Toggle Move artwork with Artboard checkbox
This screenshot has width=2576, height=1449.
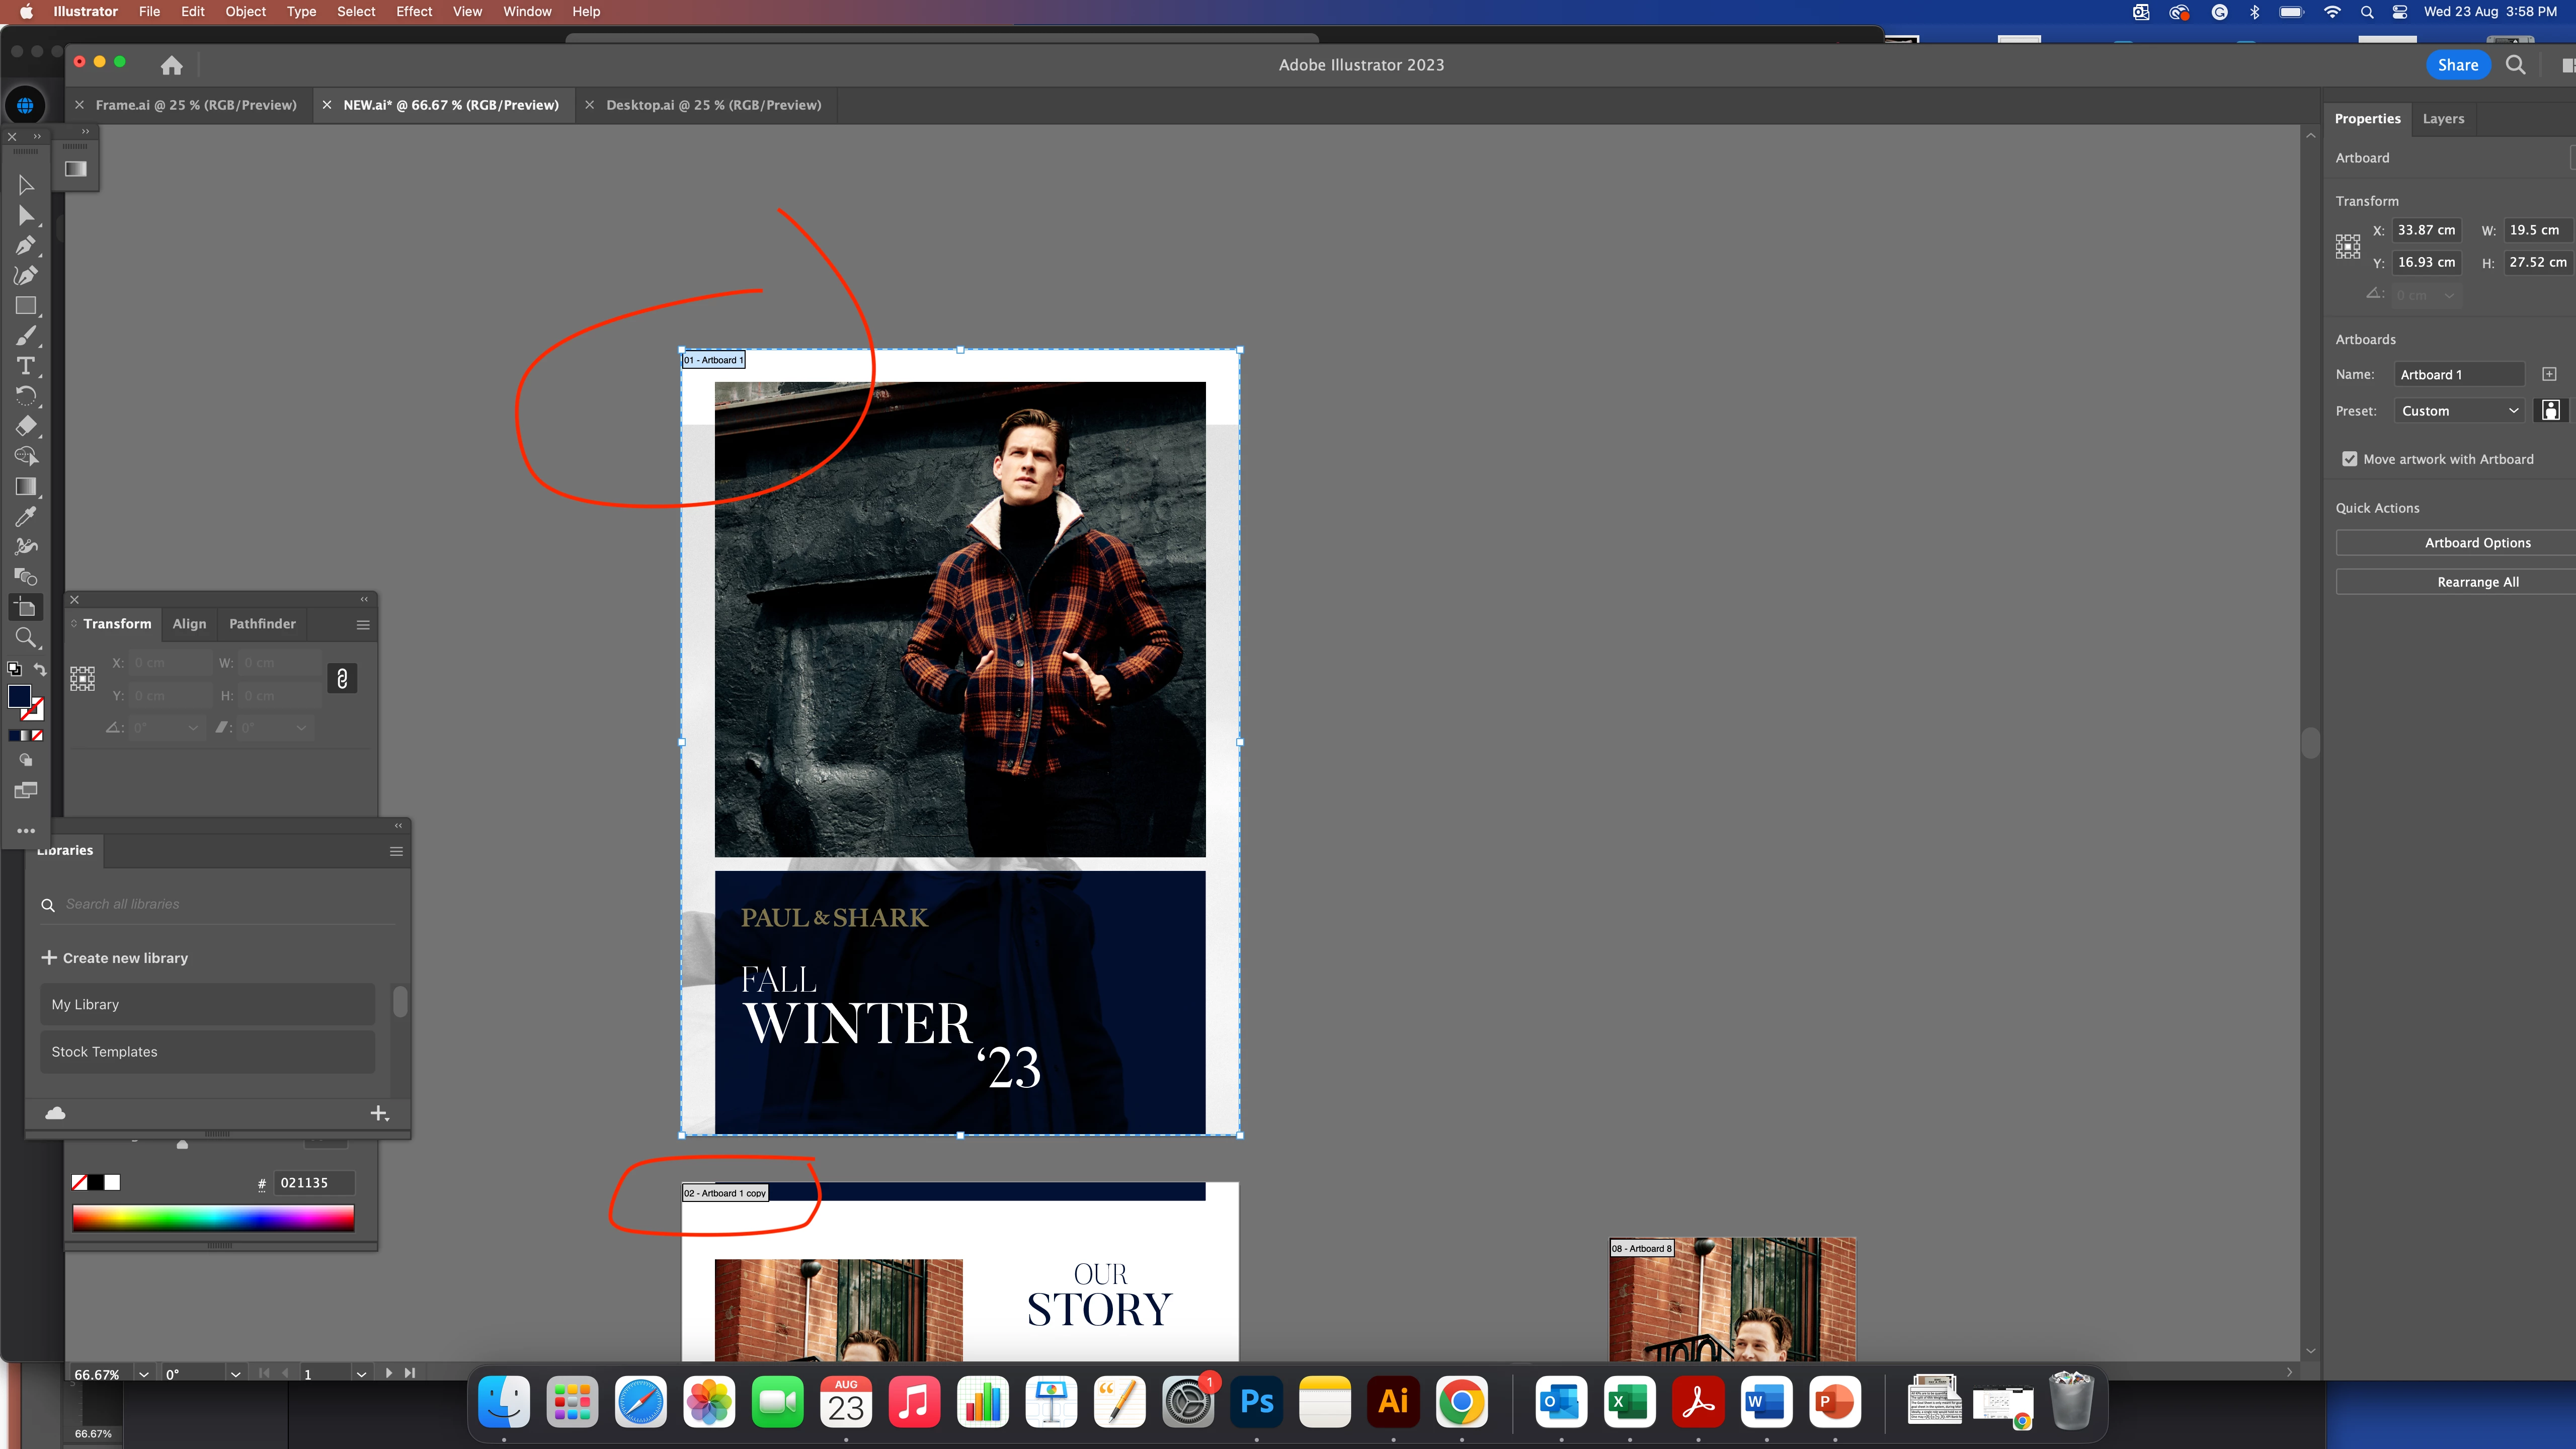(2350, 459)
